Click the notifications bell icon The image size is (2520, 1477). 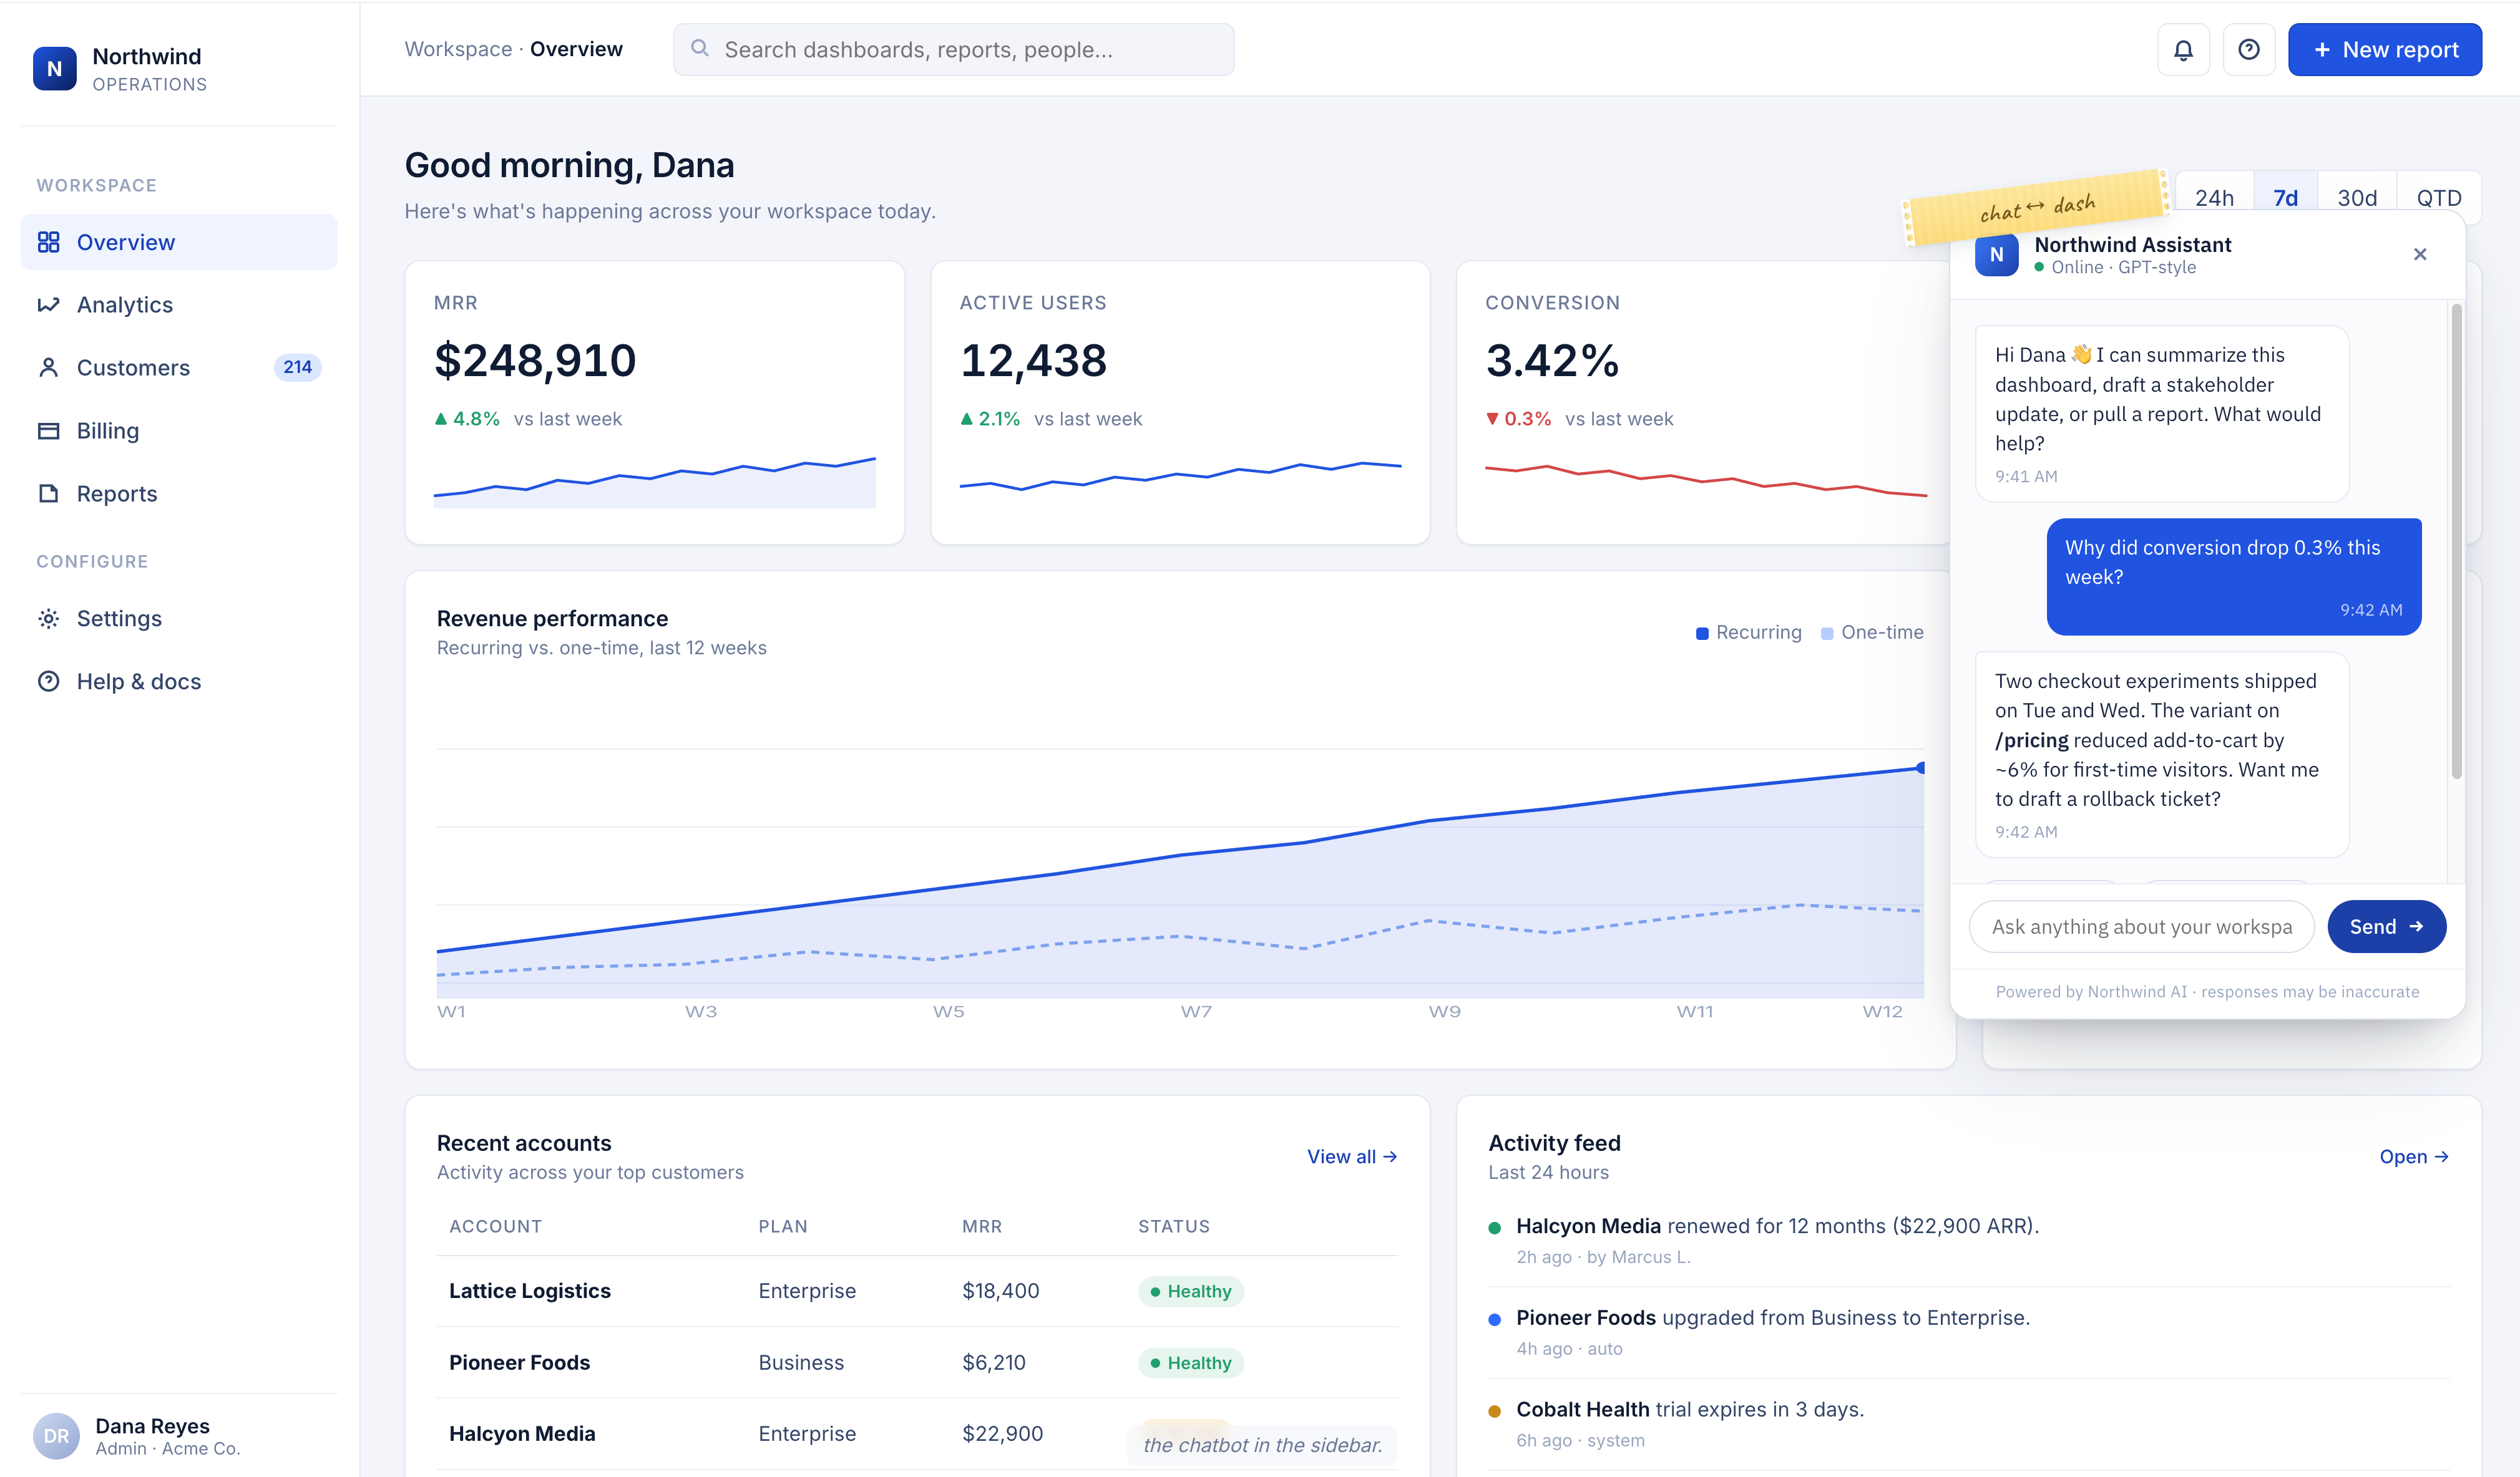(x=2183, y=50)
